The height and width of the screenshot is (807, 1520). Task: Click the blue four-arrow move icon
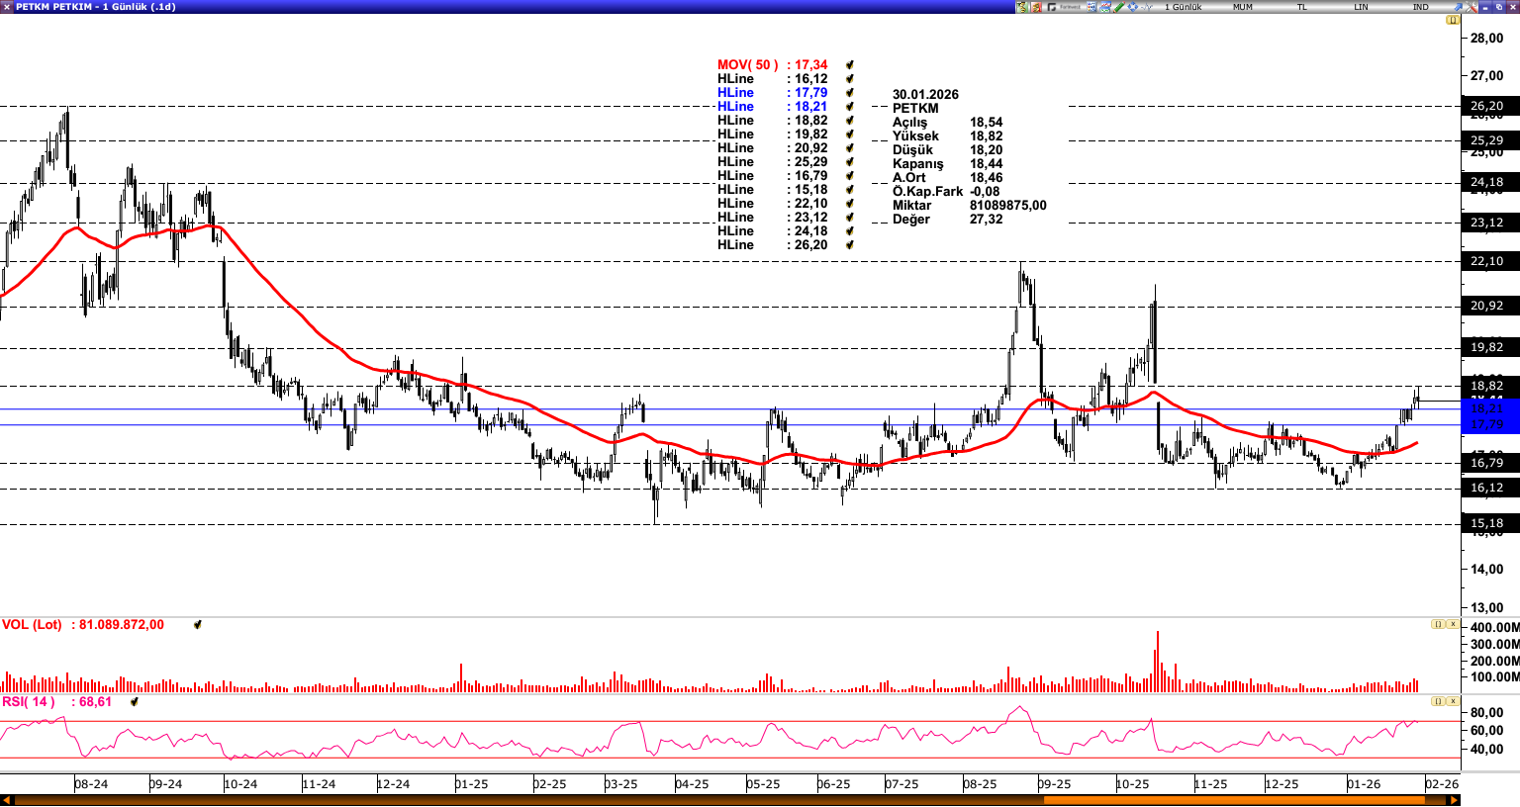[x=1132, y=7]
